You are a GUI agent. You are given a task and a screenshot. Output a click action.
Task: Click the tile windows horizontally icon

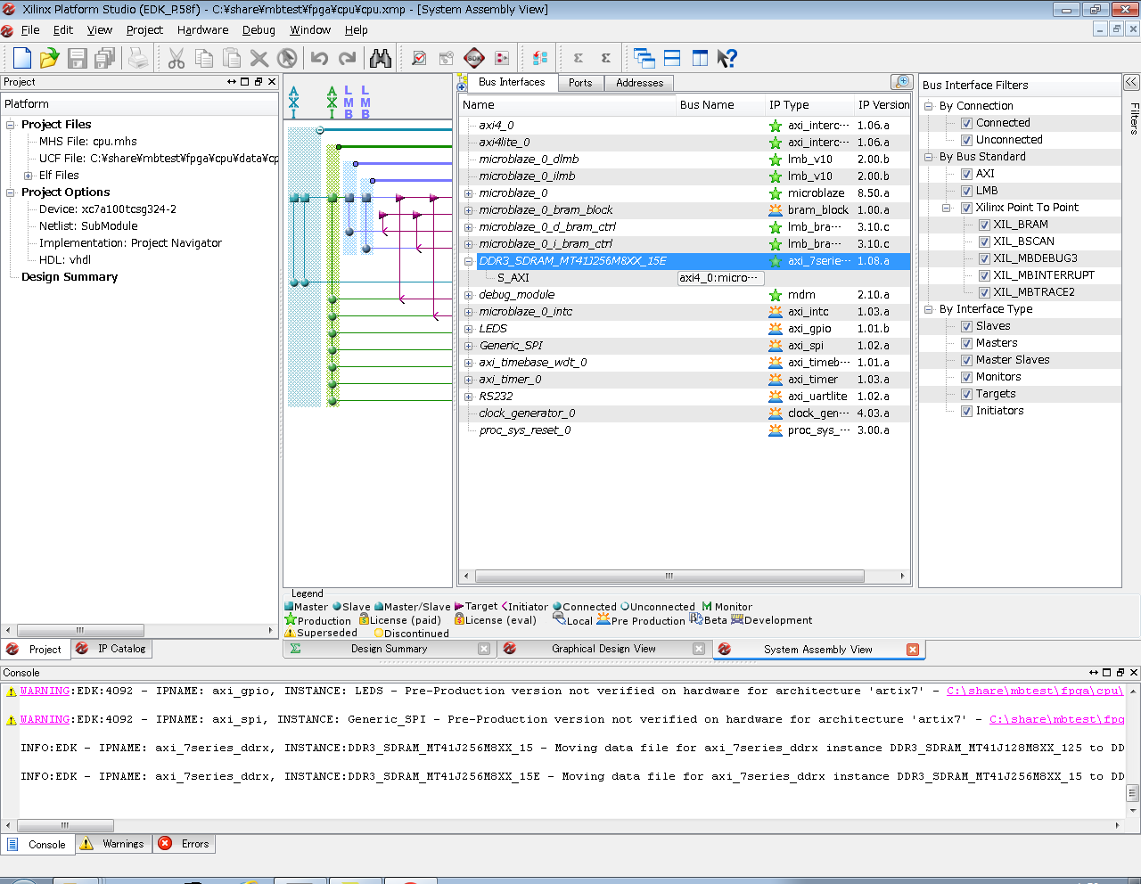pos(672,59)
